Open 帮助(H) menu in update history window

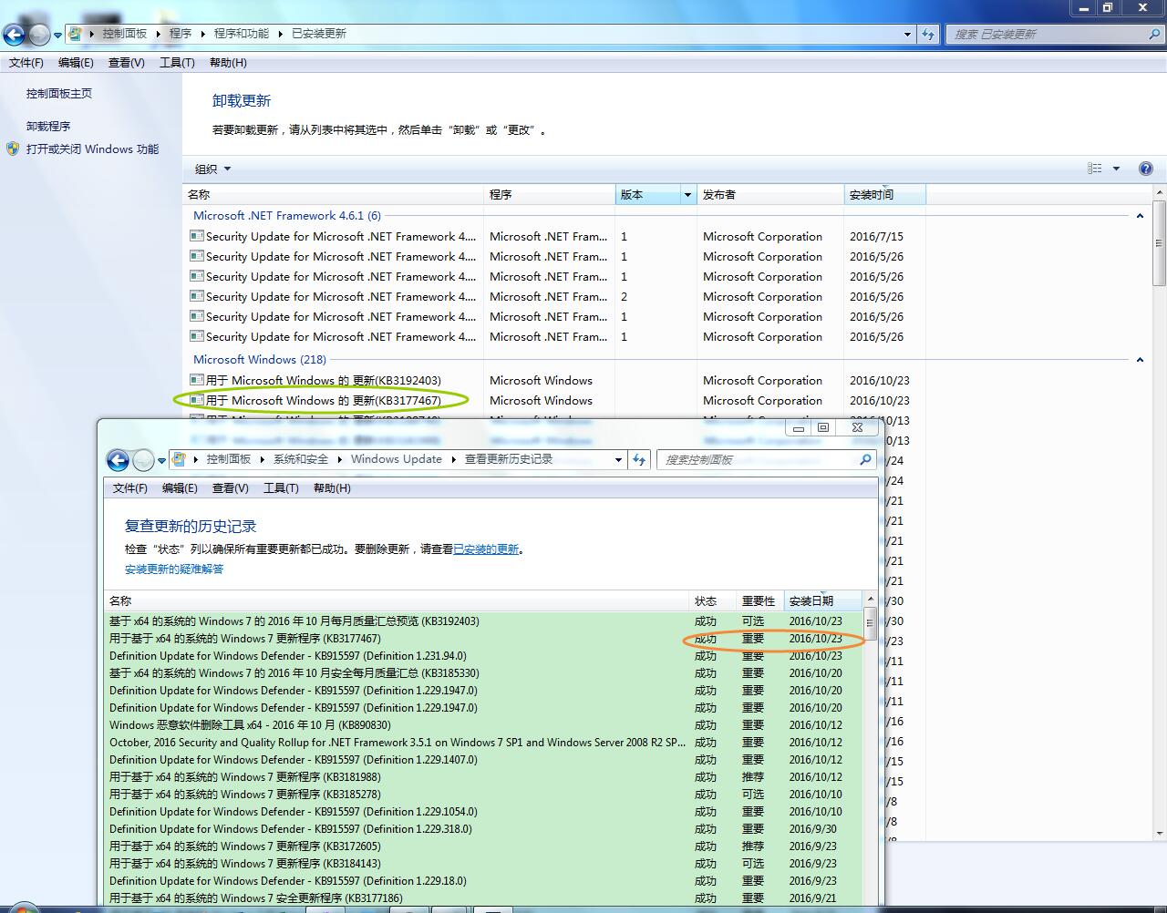(332, 488)
